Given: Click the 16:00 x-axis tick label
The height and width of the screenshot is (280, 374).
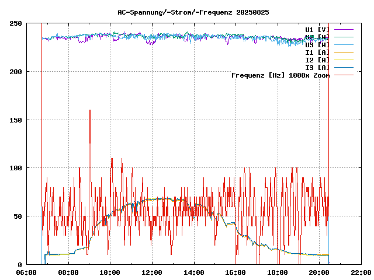Looking at the screenshot, I should click(x=236, y=272).
